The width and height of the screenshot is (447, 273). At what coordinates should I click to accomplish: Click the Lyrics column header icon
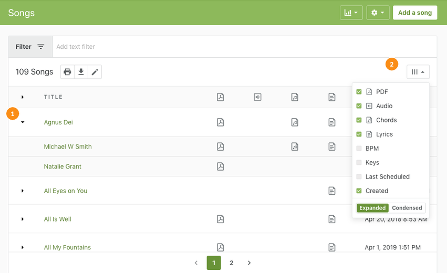point(332,97)
